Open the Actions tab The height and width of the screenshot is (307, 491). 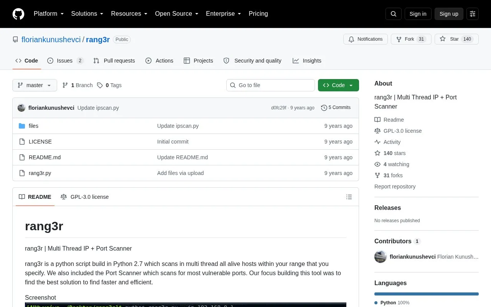pos(159,61)
